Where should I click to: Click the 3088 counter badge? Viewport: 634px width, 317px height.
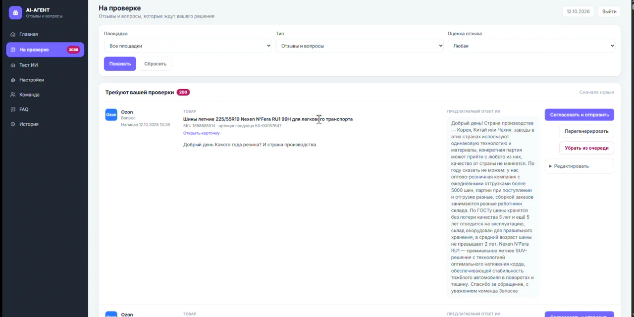[x=73, y=50]
